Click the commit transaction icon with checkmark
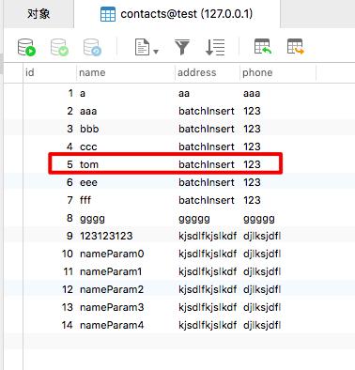This screenshot has height=370, width=355. pyautogui.click(x=59, y=47)
